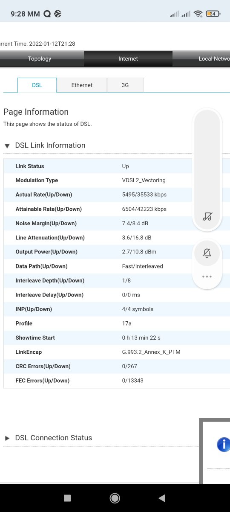Tap the battery indicator icon
Image resolution: width=230 pixels, height=512 pixels.
tap(213, 14)
